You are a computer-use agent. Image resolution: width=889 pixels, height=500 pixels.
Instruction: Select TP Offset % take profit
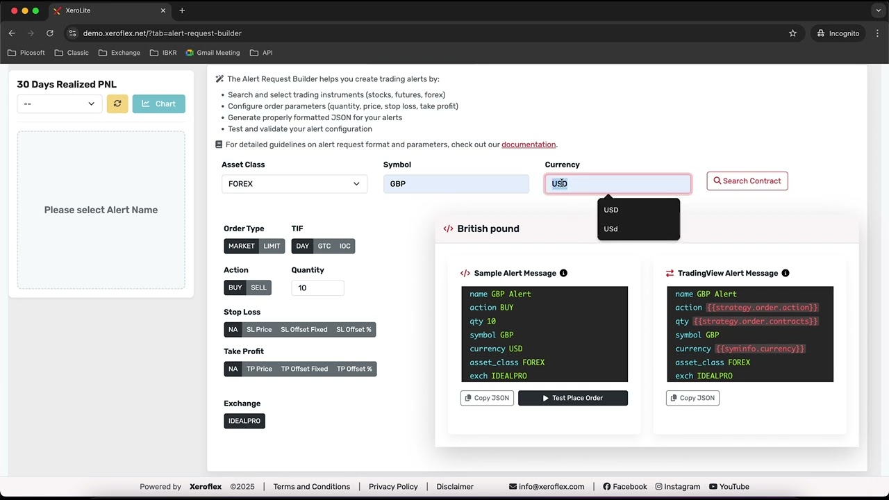coord(354,369)
